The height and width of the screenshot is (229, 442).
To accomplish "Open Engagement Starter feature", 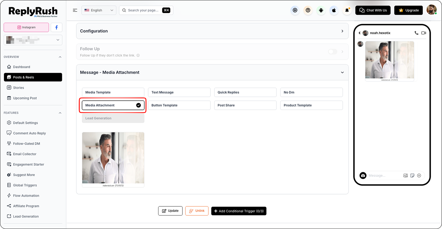I will point(33,164).
